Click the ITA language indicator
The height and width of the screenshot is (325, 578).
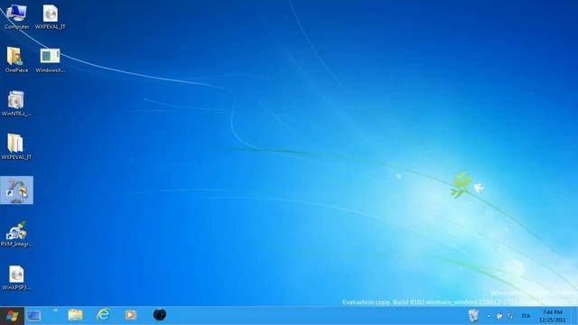(526, 316)
